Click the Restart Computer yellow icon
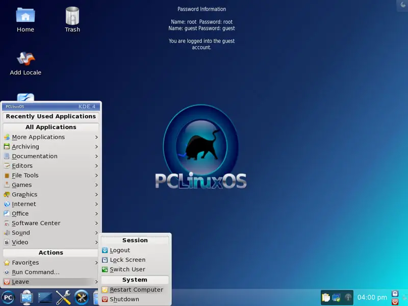Image resolution: width=408 pixels, height=306 pixels. click(x=105, y=290)
